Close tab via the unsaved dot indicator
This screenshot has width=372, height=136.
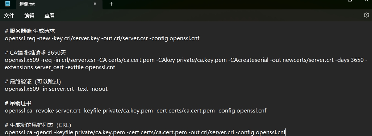pos(95,4)
